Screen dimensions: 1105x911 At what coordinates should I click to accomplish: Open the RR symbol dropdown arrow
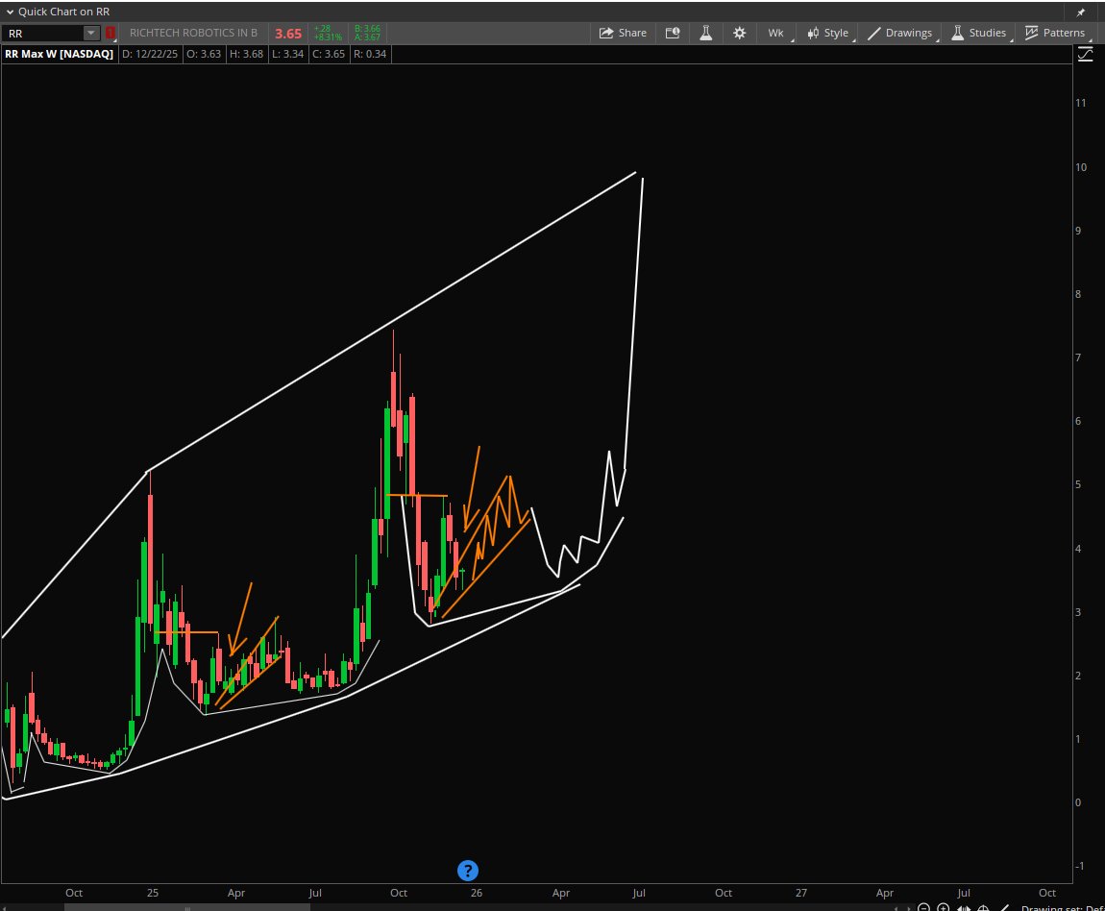(91, 32)
